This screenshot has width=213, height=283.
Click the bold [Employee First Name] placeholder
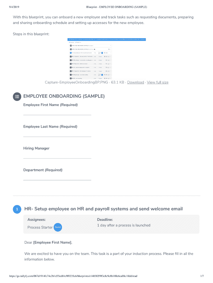pyautogui.click(x=52, y=242)
